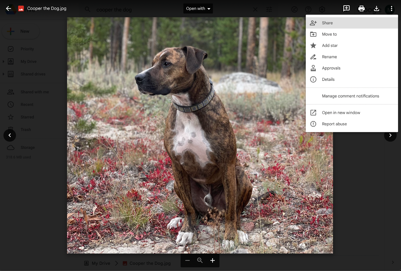Expand the My Drive tree arrow

pos(4,61)
